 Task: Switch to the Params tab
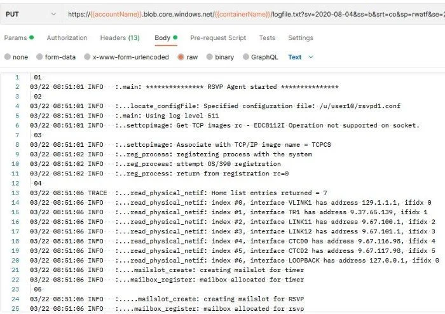coord(16,38)
